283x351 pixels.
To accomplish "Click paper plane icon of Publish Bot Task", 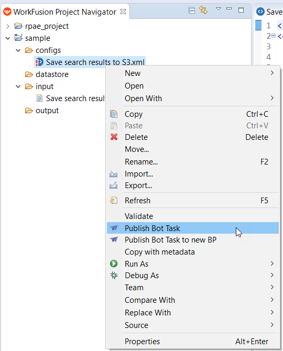I will [114, 228].
